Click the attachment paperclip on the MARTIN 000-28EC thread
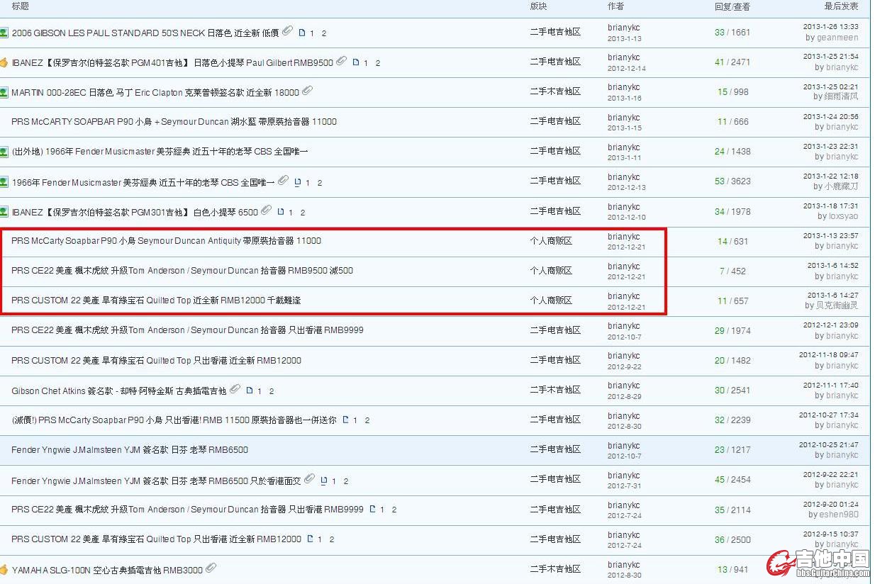Viewport: 875px width, 584px height. (x=307, y=91)
